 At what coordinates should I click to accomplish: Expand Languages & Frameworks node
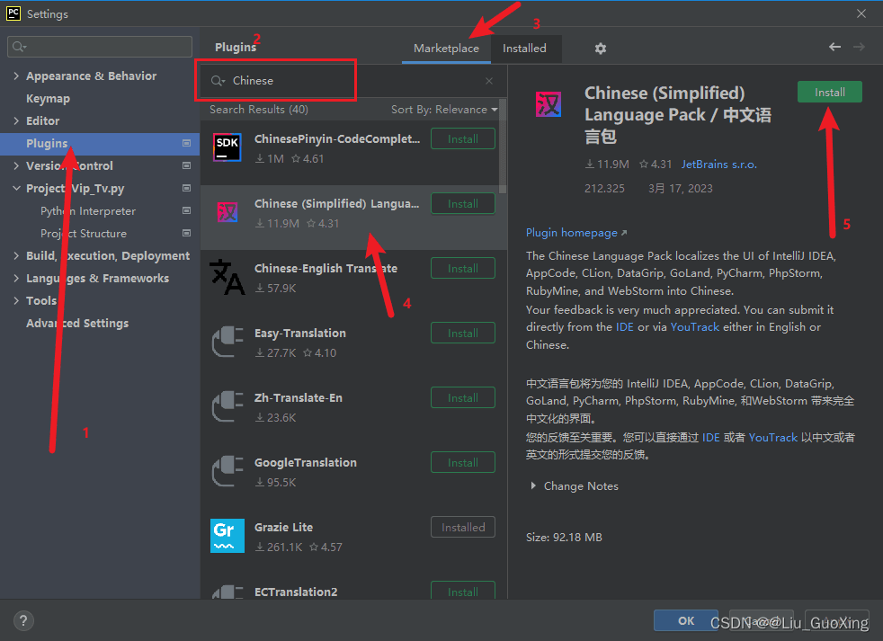tap(16, 279)
